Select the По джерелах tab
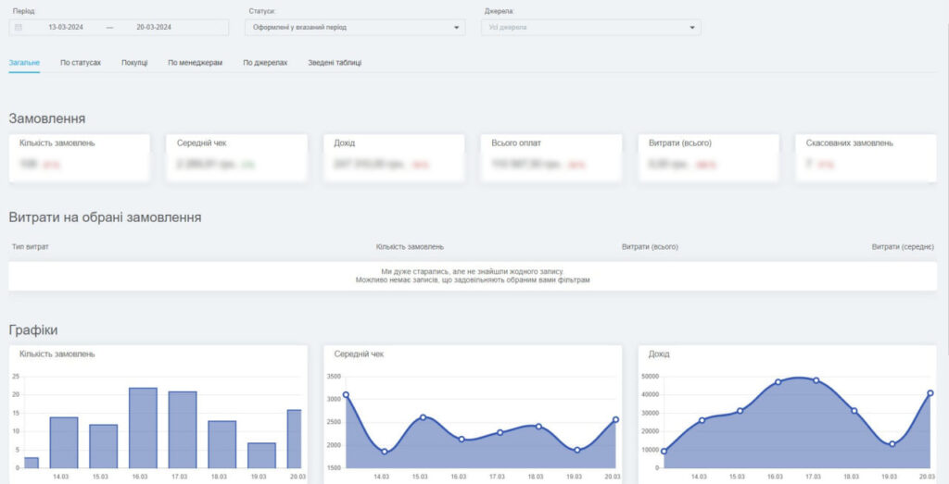Viewport: 949px width, 484px height. [x=265, y=63]
